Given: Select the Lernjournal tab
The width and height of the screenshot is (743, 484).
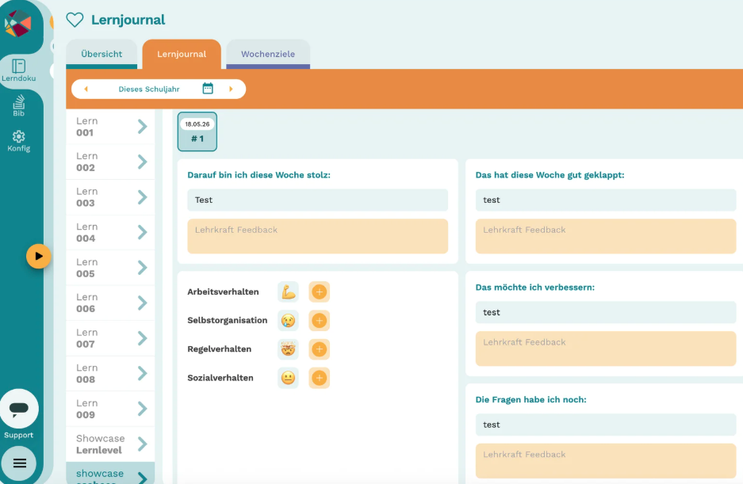Looking at the screenshot, I should point(182,54).
